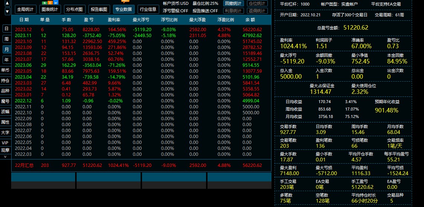Click balance value 56220.62 in the 2023.12 row

(x=252, y=29)
